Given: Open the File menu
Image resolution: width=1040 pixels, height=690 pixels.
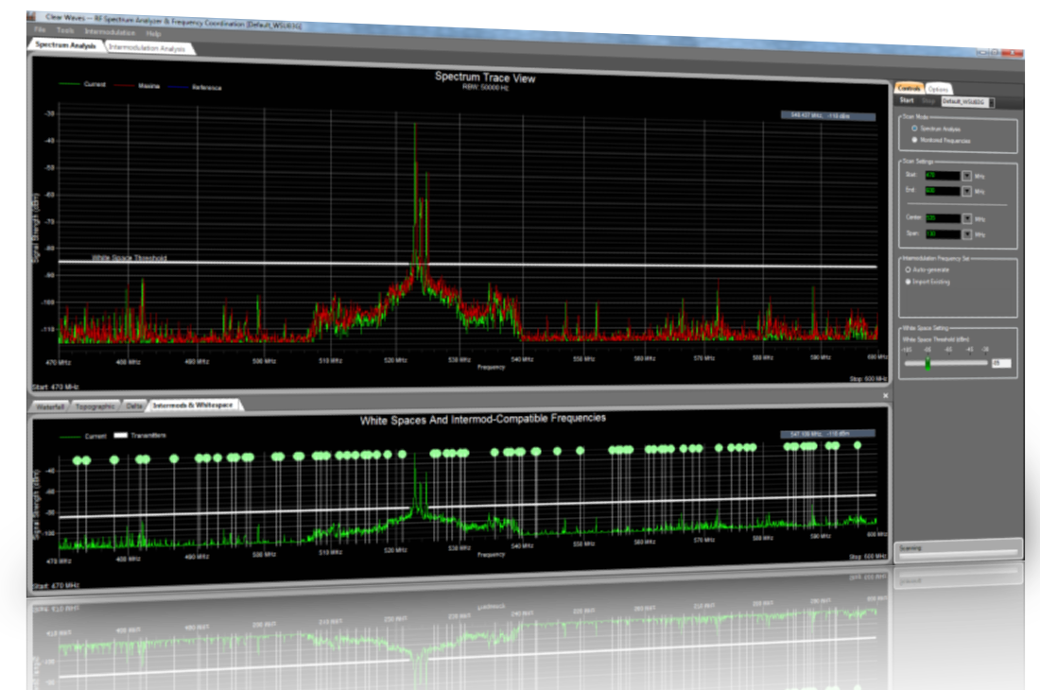Looking at the screenshot, I should (40, 29).
